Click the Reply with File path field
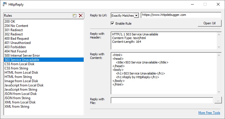The height and width of the screenshot is (119, 225). pyautogui.click(x=162, y=100)
